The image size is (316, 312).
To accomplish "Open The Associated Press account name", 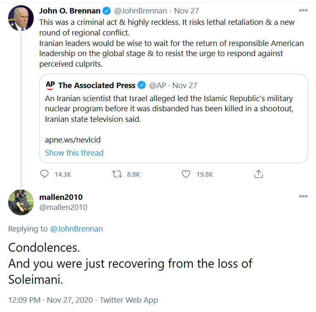I will click(97, 86).
